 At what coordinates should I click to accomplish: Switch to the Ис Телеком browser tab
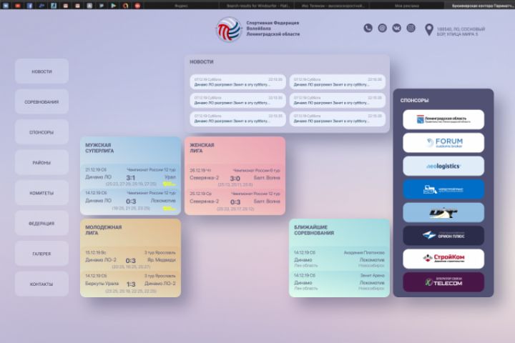(333, 5)
